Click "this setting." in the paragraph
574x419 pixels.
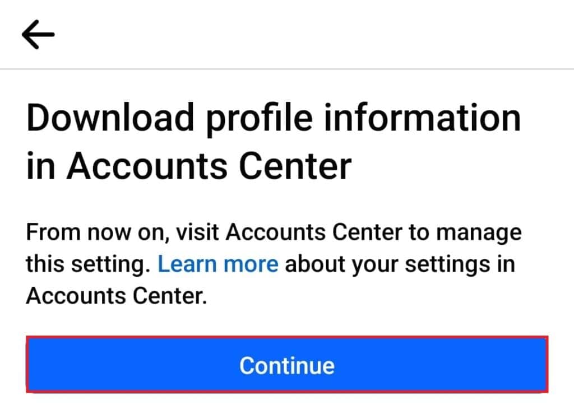pyautogui.click(x=88, y=264)
